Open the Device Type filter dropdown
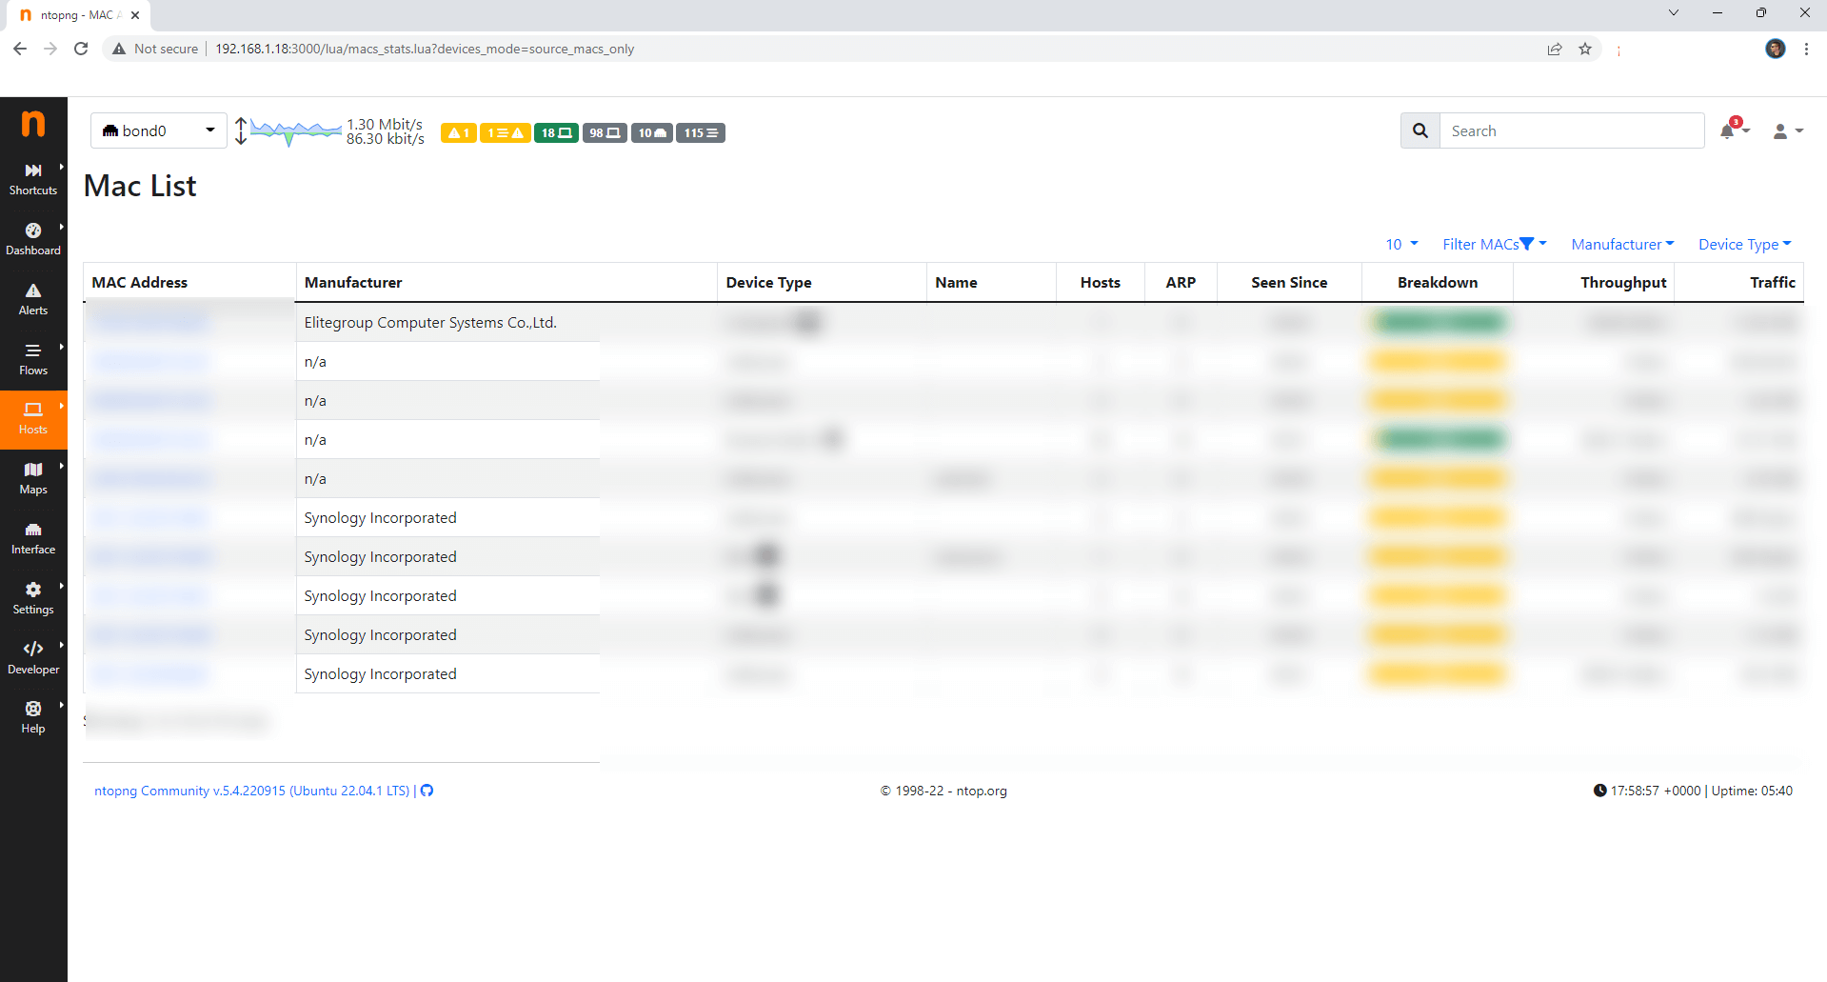This screenshot has height=982, width=1827. [1745, 244]
